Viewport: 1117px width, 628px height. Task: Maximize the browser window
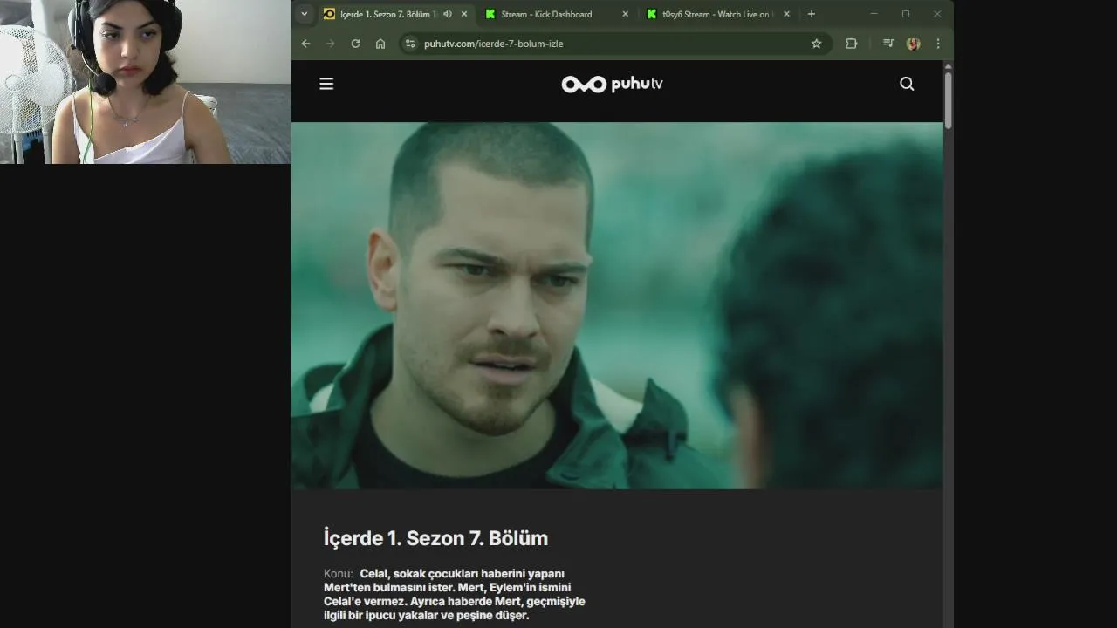(905, 14)
